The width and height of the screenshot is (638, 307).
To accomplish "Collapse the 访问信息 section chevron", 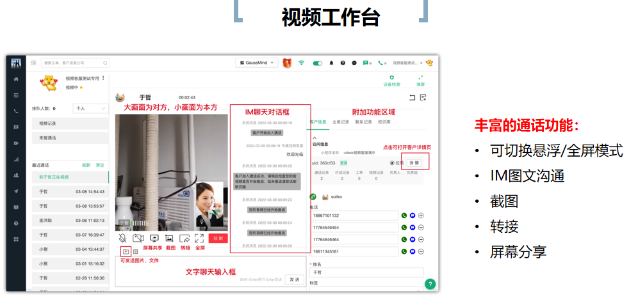I will click(x=315, y=136).
